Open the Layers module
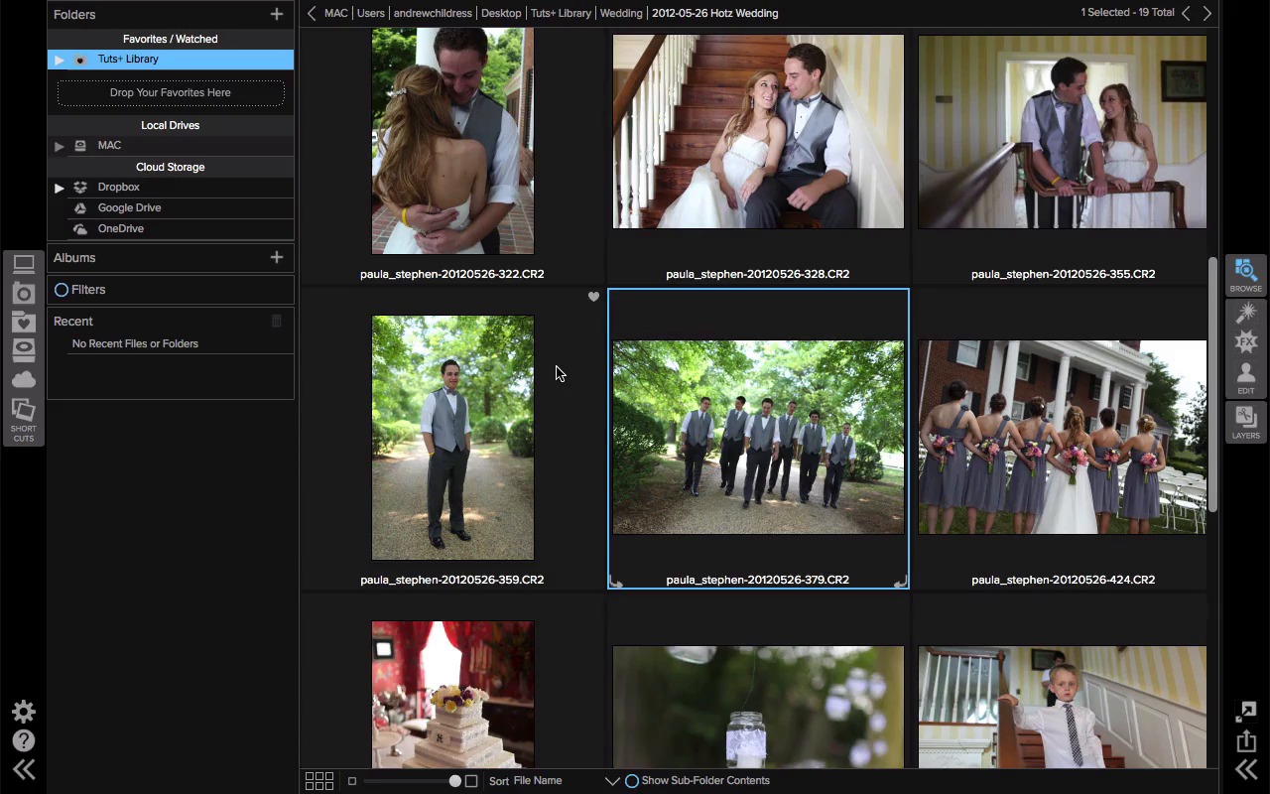 (1246, 423)
